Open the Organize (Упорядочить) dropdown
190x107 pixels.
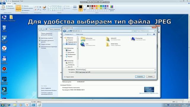(69, 34)
